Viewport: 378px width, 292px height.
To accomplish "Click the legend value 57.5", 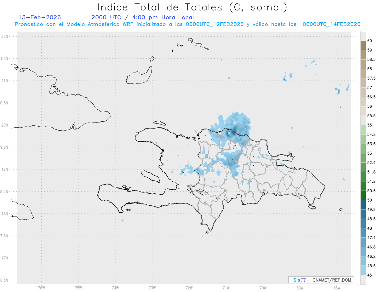I will 372,78.
